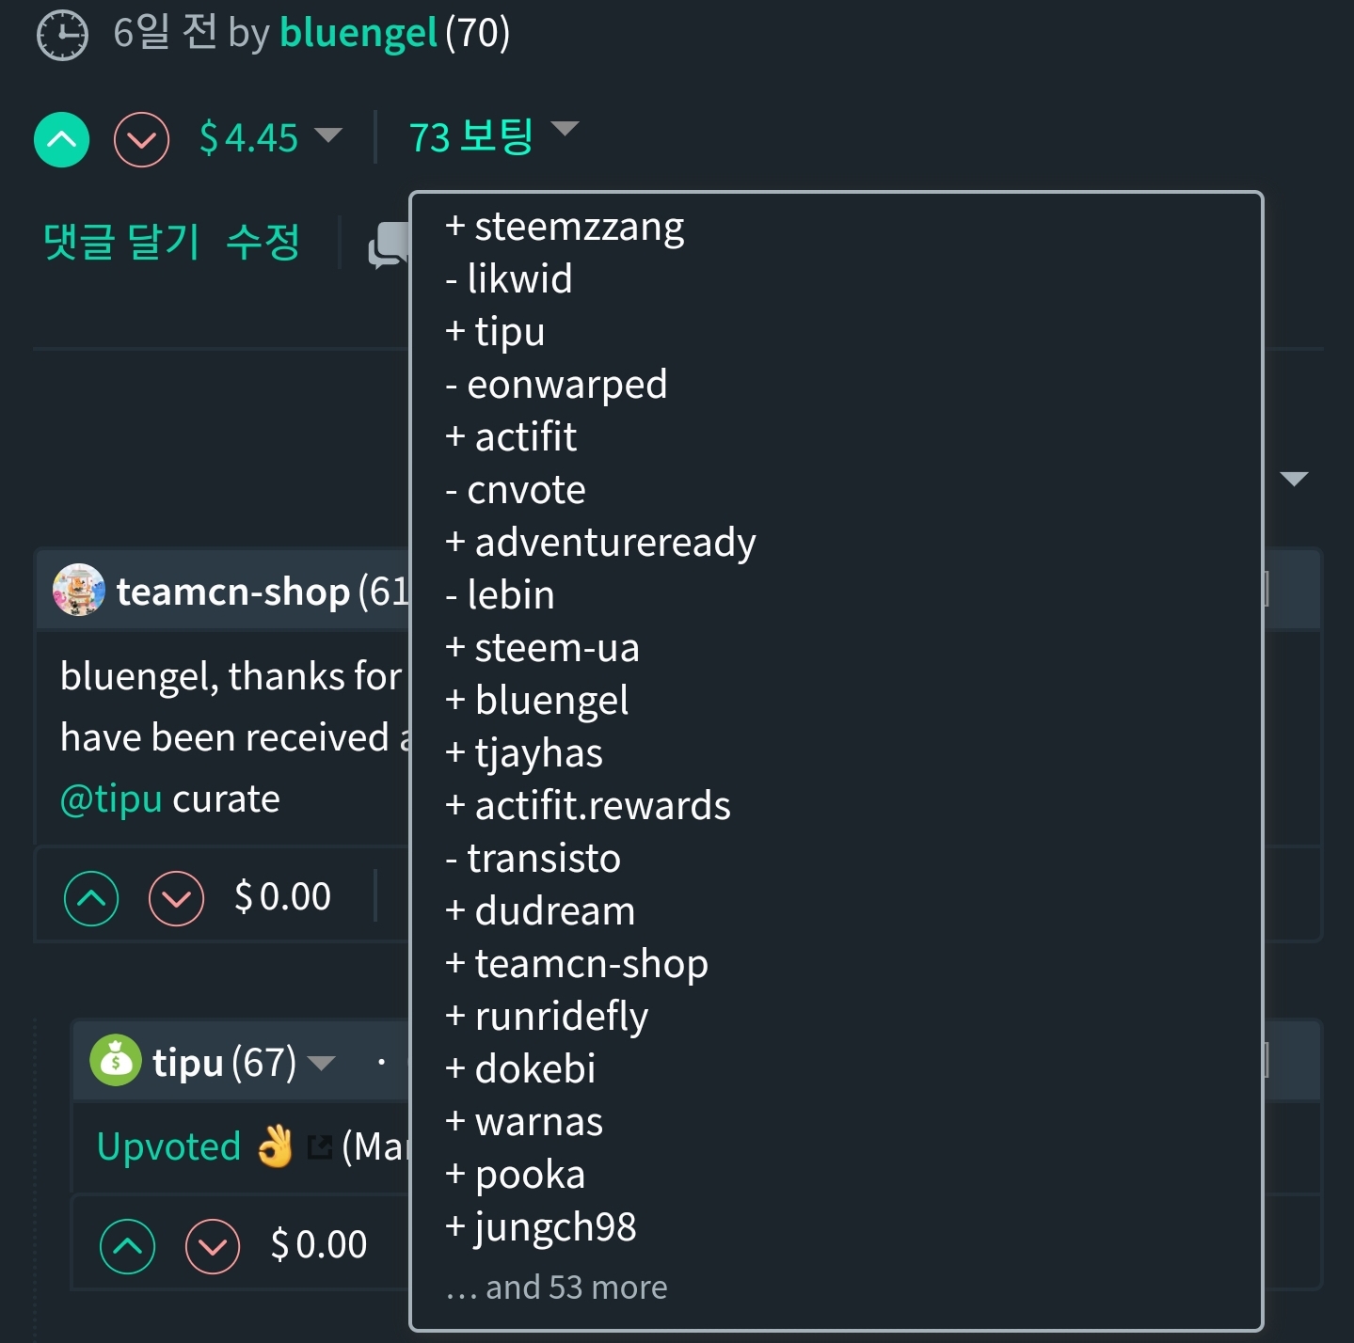Click the downvote icon on bluengel's post
This screenshot has width=1354, height=1343.
pos(141,140)
